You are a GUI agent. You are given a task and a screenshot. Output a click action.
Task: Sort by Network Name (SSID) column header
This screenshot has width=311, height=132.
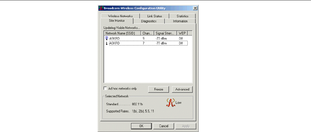[122, 33]
